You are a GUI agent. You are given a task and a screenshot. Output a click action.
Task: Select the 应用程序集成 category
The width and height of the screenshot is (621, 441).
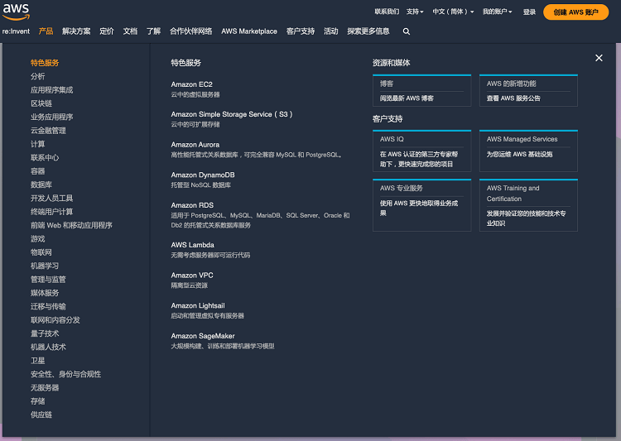click(52, 90)
